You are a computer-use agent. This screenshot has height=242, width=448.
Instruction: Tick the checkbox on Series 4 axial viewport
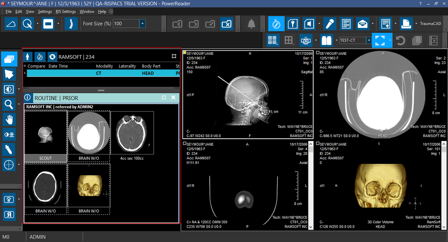coord(185,144)
